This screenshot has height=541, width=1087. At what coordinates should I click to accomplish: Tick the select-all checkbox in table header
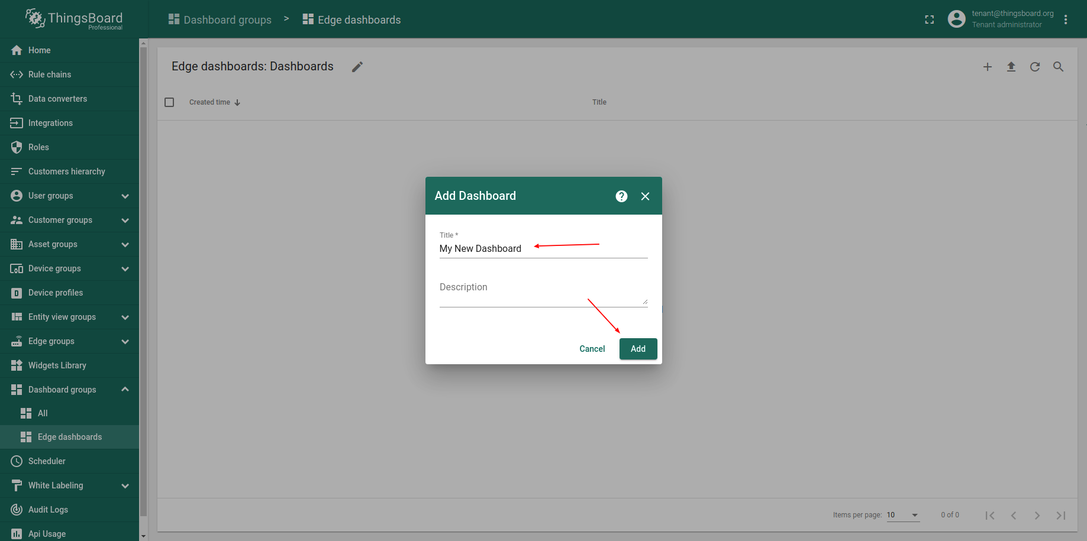169,102
